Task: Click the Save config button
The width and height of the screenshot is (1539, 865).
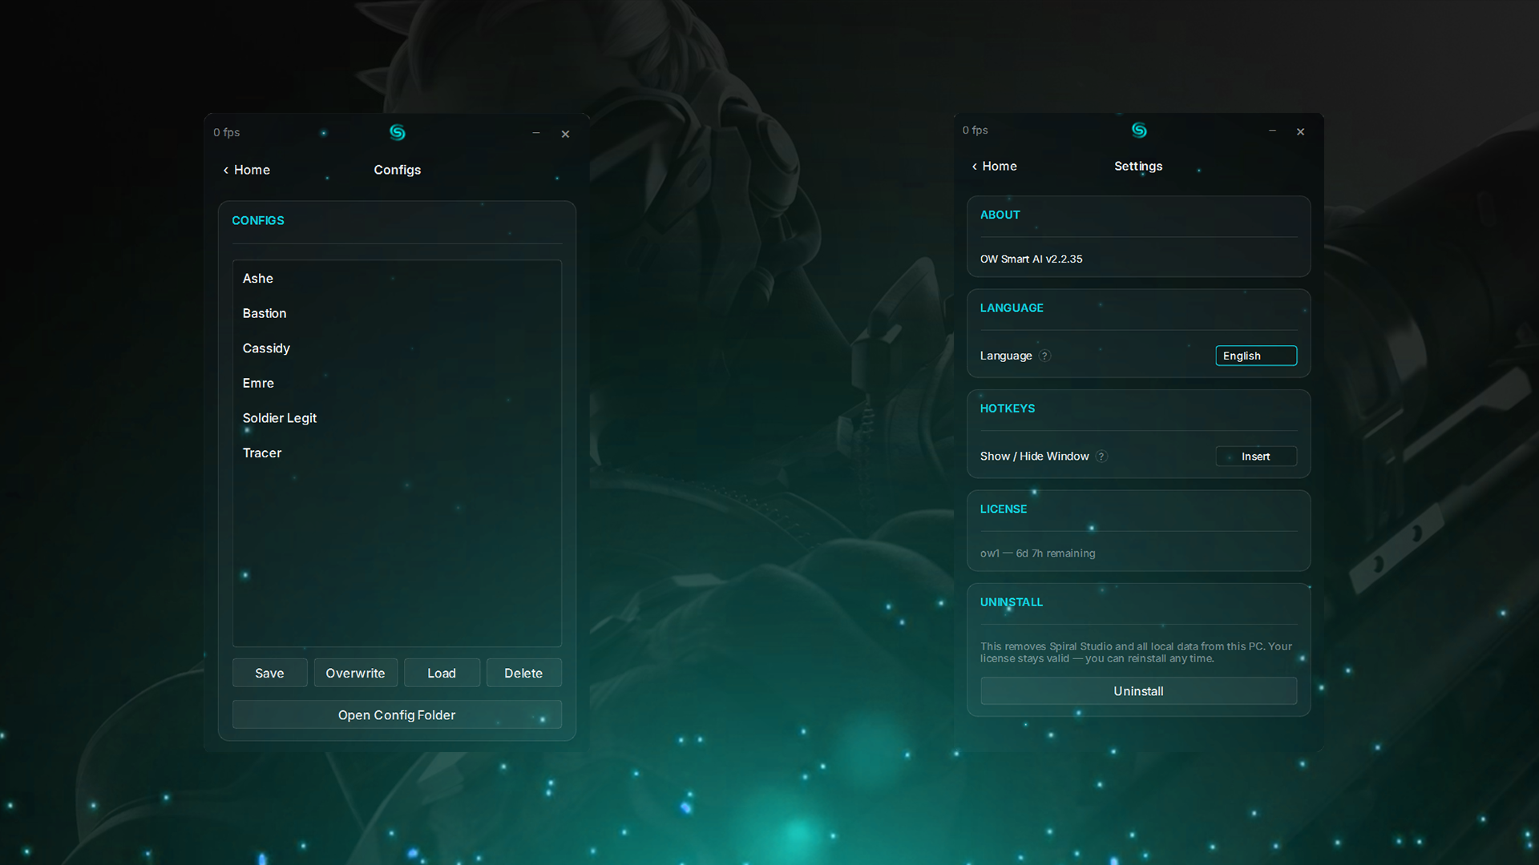Action: pos(269,673)
